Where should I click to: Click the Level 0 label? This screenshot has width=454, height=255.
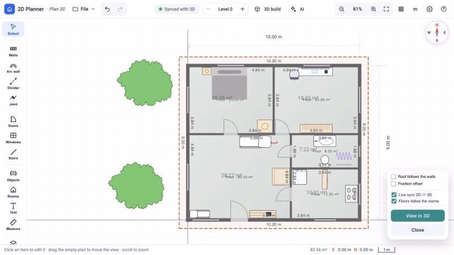[x=225, y=9]
